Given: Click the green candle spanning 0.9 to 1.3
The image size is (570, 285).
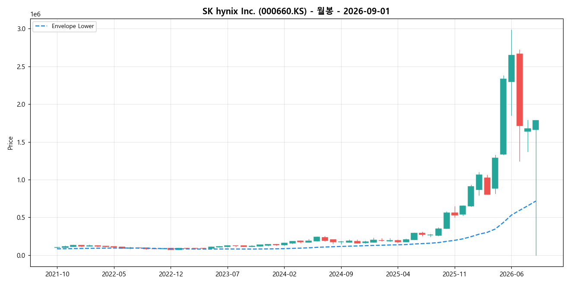Looking at the screenshot, I should click(495, 173).
